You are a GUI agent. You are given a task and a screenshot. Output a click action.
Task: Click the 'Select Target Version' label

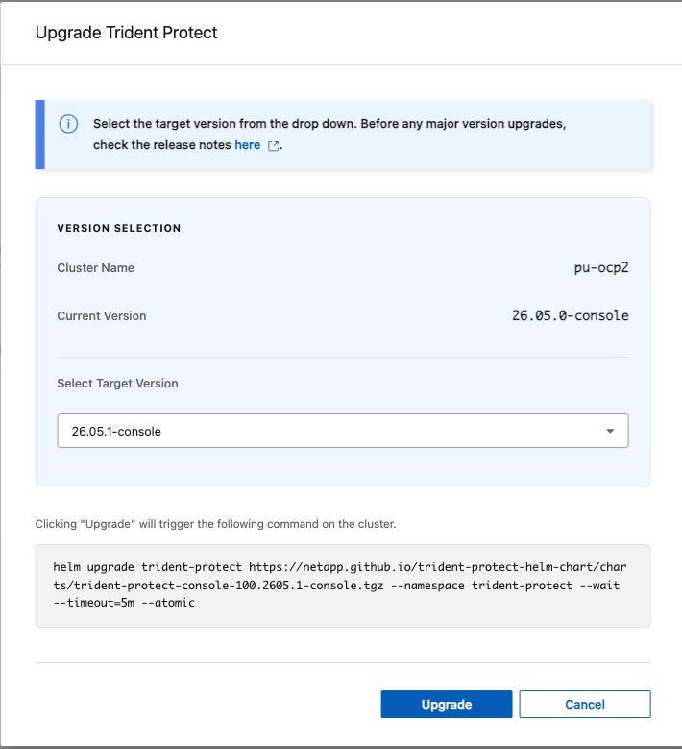pyautogui.click(x=117, y=383)
